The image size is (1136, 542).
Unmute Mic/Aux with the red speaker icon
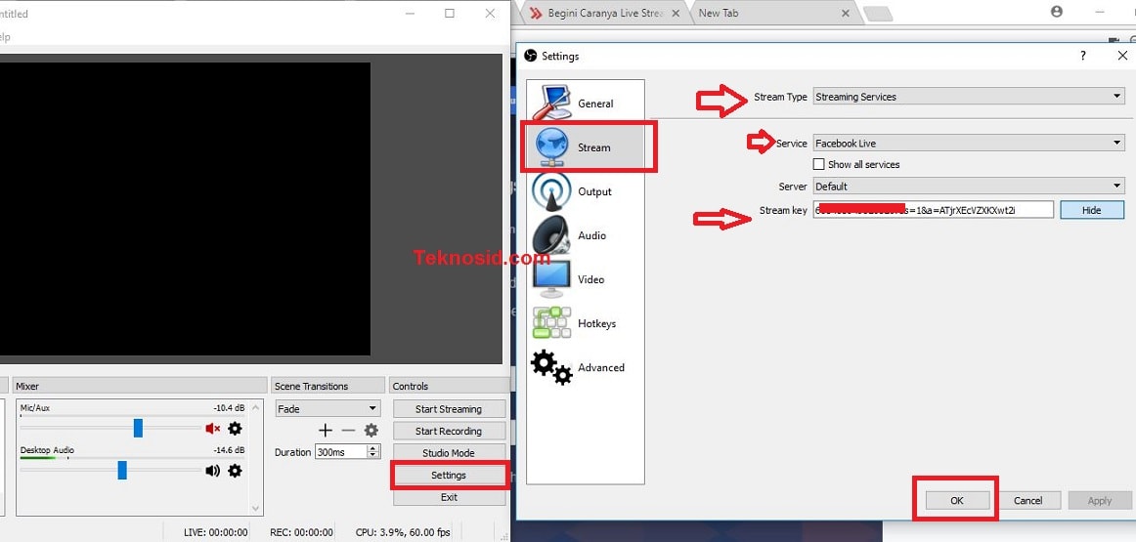(212, 429)
